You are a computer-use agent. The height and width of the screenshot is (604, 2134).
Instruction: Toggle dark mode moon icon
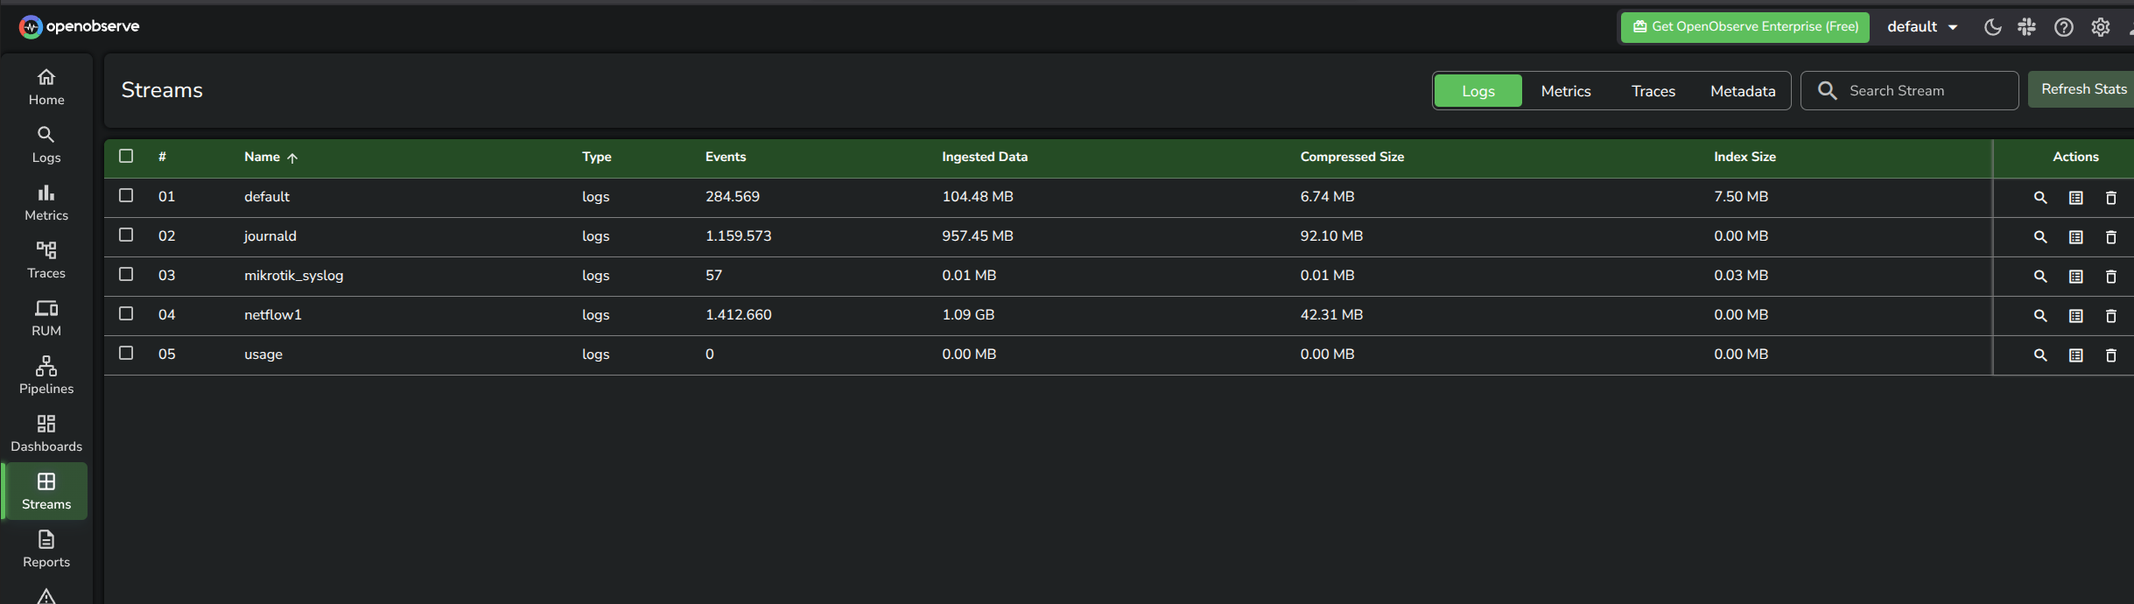coord(1993,27)
